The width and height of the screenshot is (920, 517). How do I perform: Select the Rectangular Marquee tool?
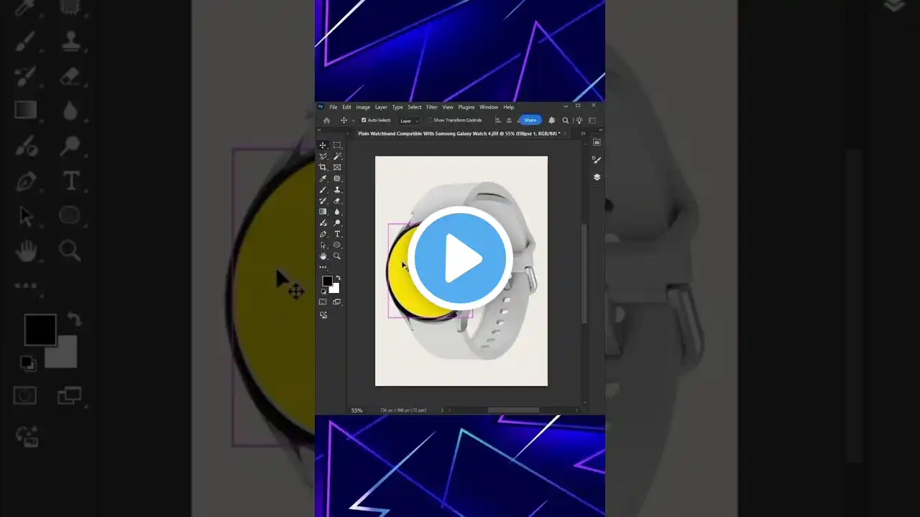[x=337, y=145]
